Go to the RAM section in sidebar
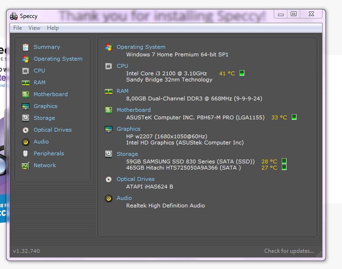This screenshot has width=342, height=269. pos(39,82)
